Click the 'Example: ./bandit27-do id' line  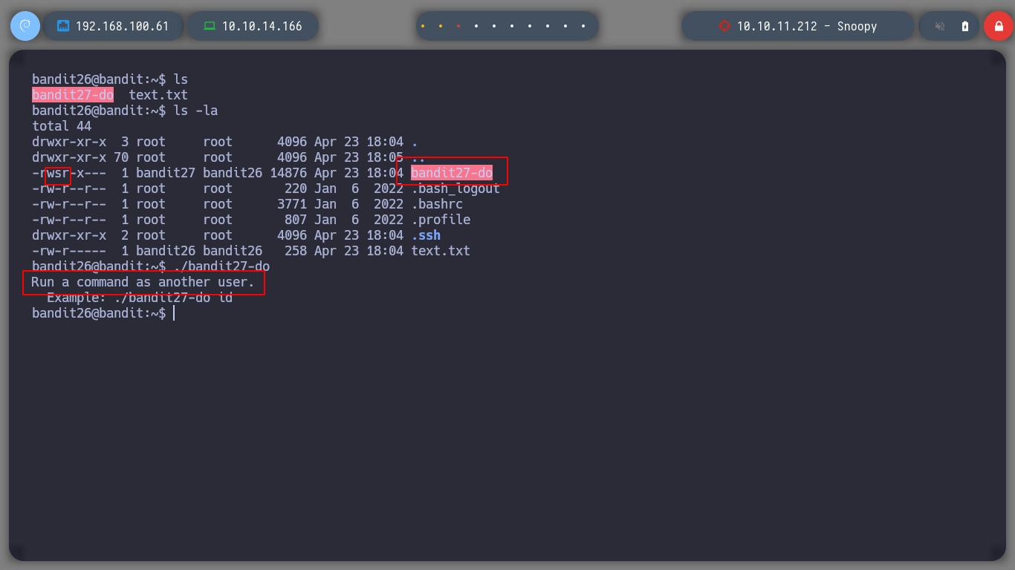tap(140, 298)
